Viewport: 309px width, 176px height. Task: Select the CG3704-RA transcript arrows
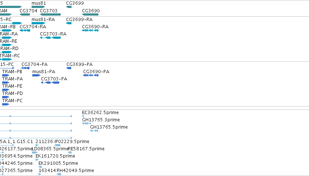(x=25, y=30)
